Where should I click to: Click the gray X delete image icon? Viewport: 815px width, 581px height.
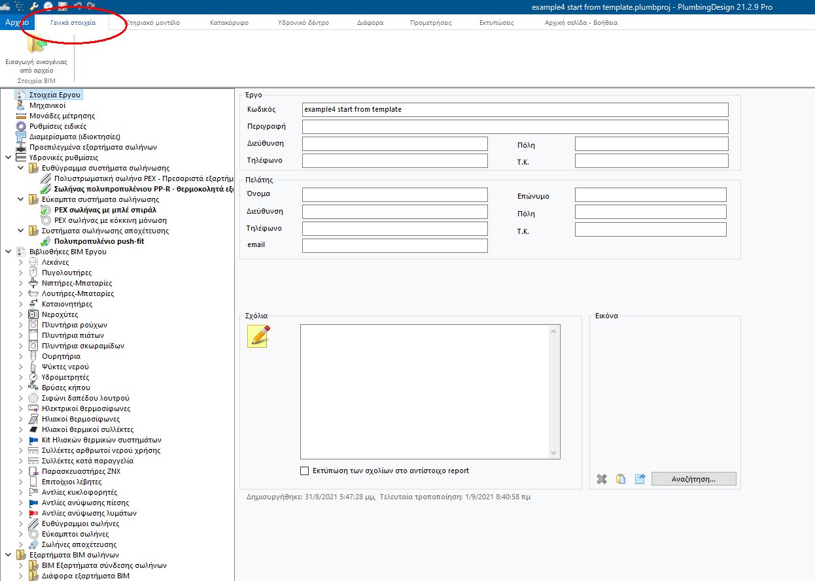tap(602, 479)
